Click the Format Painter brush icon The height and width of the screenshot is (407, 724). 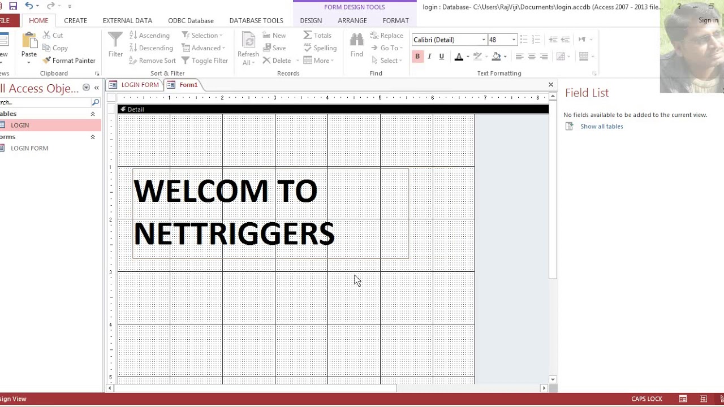[x=46, y=60]
